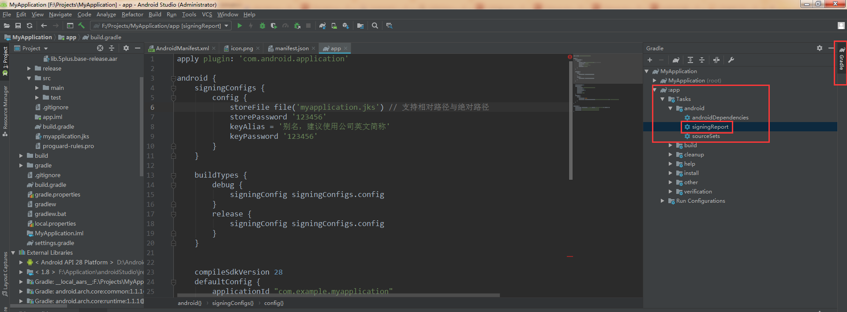This screenshot has height=312, width=847.
Task: Click the Sync/Refresh toolbar icon
Action: pyautogui.click(x=30, y=26)
